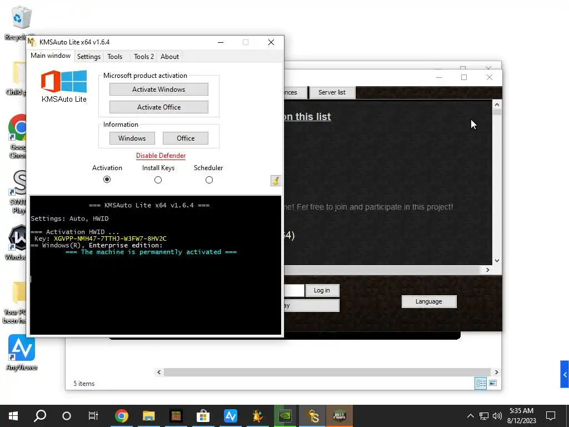Open AnyViewer from the taskbar
Screen dimensions: 569x427
point(231,416)
